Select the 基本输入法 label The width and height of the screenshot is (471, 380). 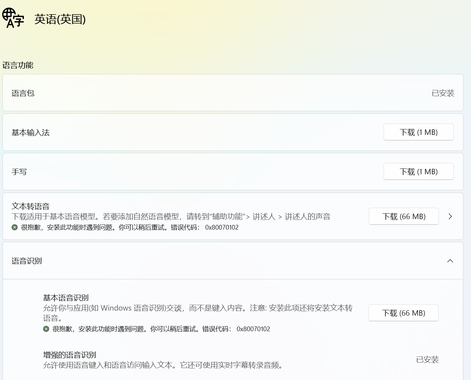pyautogui.click(x=31, y=133)
